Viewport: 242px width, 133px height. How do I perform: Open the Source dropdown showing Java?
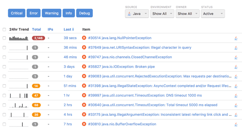[137, 13]
